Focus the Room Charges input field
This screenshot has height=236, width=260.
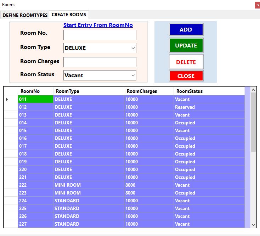[x=100, y=62]
